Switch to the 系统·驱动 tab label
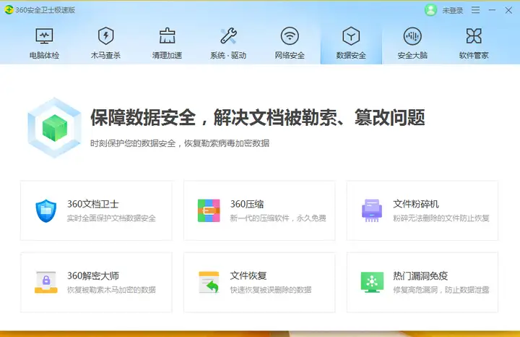Image resolution: width=520 pixels, height=337 pixels. [228, 55]
